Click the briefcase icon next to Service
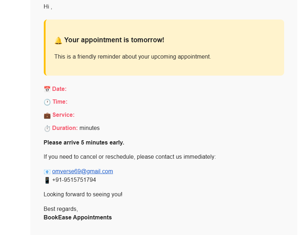Image resolution: width=308 pixels, height=235 pixels. [x=47, y=115]
